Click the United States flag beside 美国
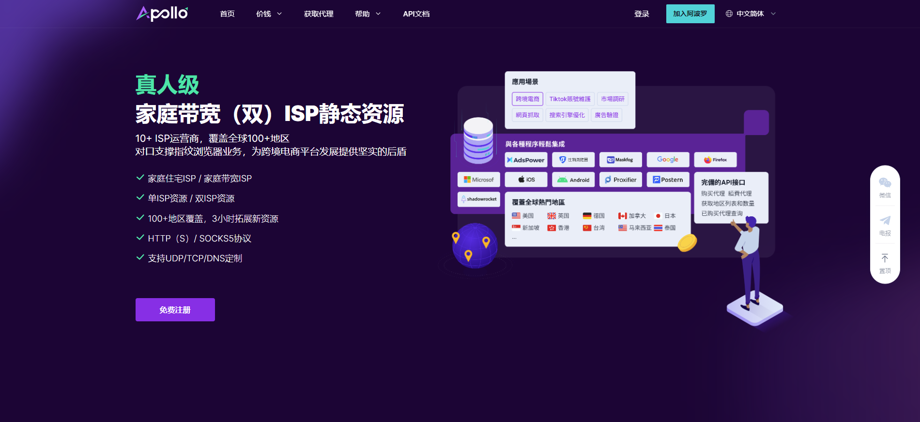The height and width of the screenshot is (422, 920). 516,216
